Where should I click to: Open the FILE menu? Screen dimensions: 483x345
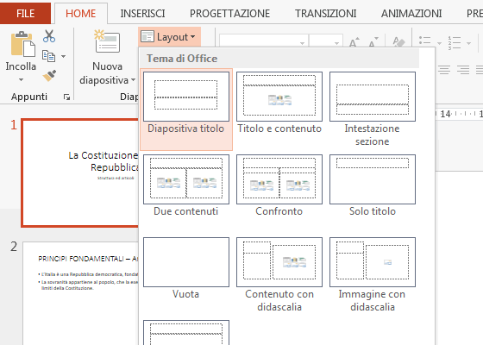(x=25, y=14)
